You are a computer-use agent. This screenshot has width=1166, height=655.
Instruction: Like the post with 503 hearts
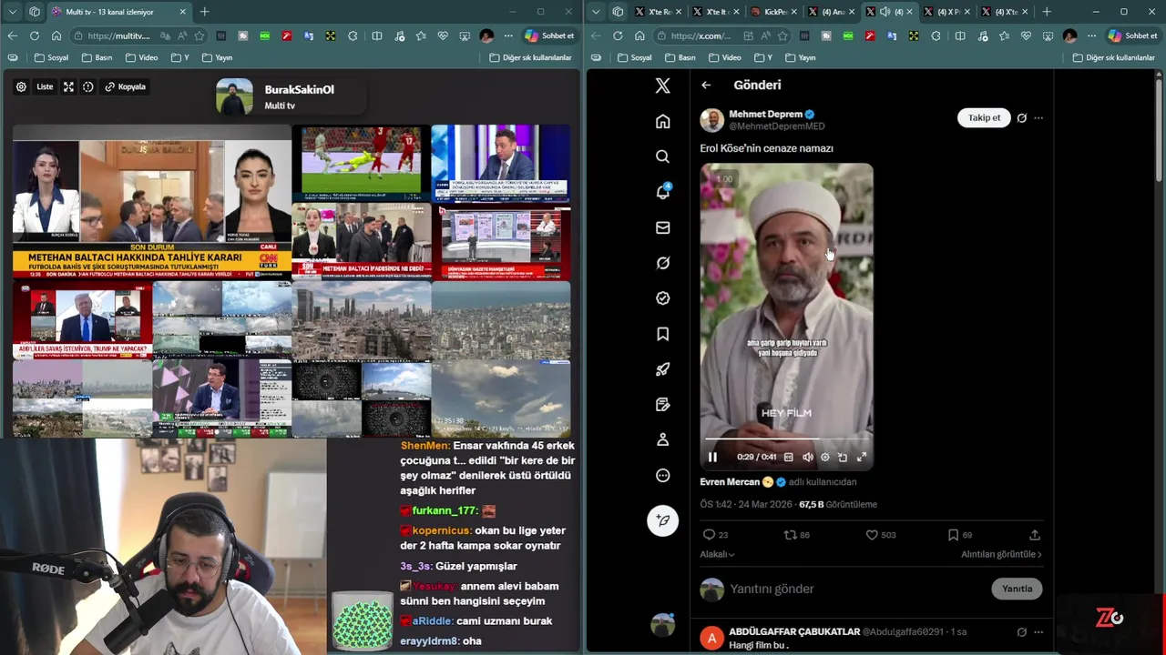871,535
